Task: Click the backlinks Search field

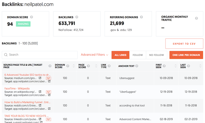Action: pos(40,55)
